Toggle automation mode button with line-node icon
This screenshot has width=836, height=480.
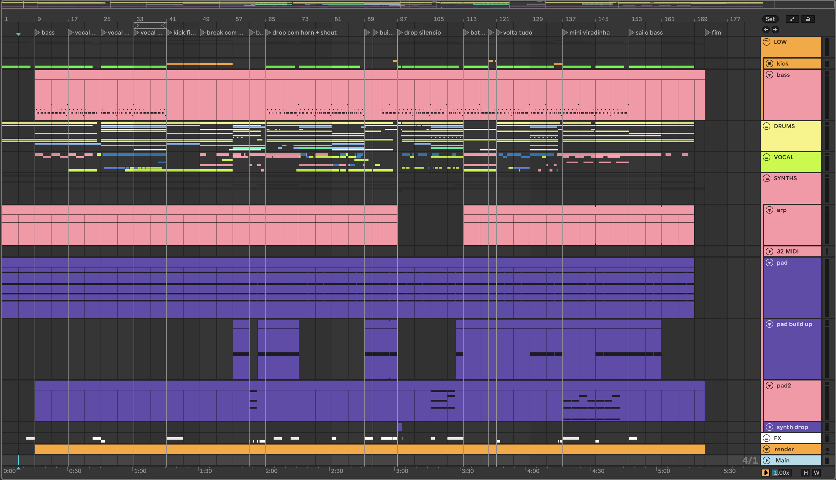(792, 19)
